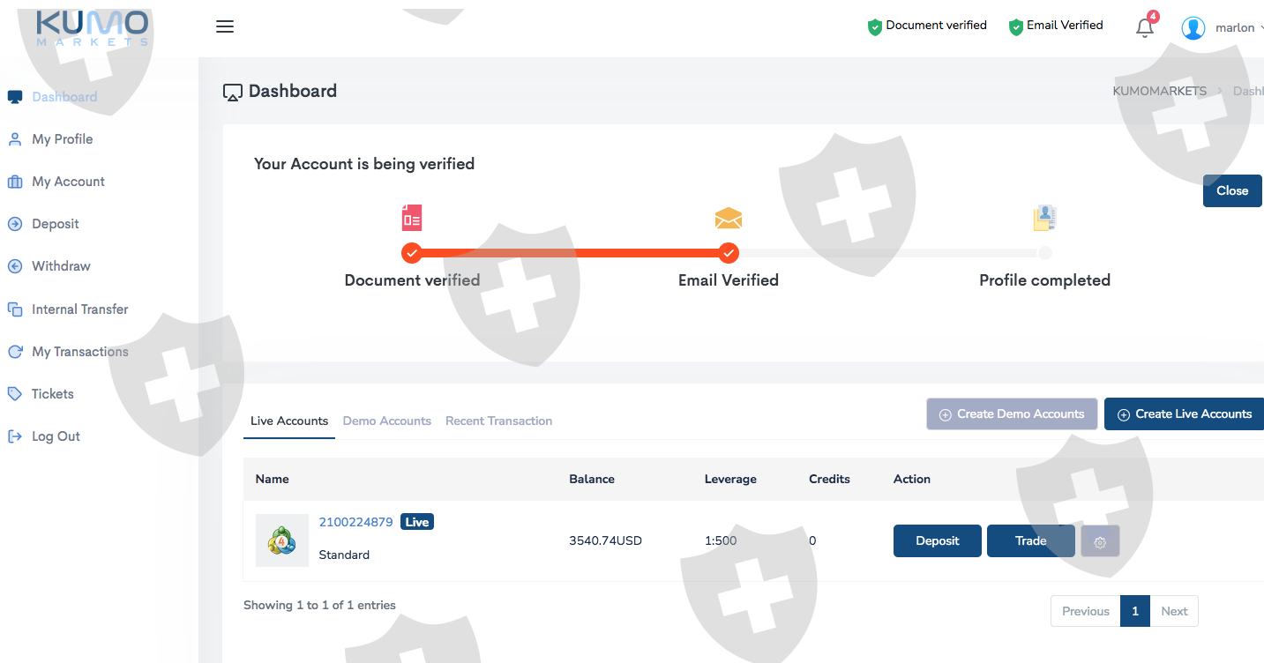Click the Document verified progress step marker
Image resolution: width=1264 pixels, height=663 pixels.
click(x=412, y=254)
